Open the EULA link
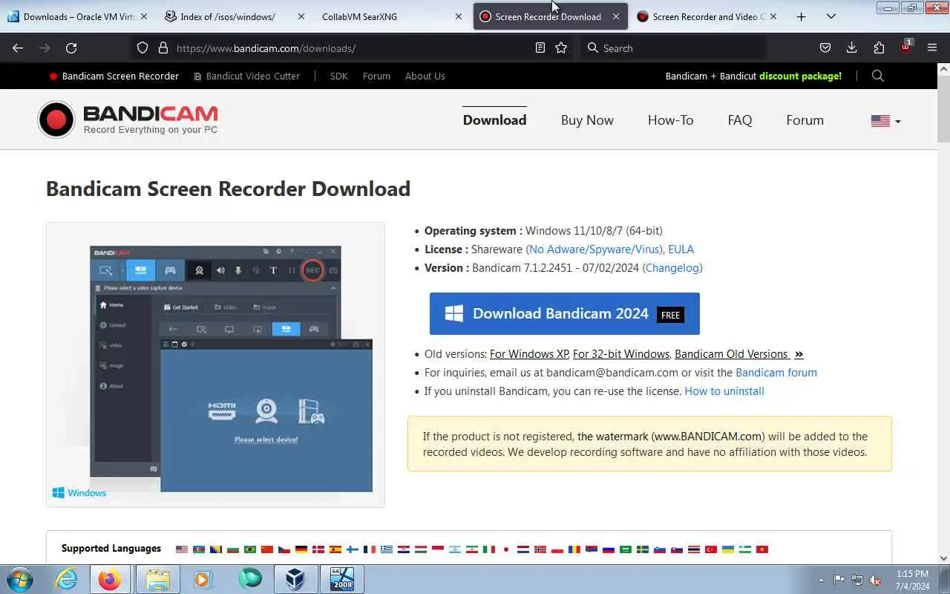 [x=681, y=249]
